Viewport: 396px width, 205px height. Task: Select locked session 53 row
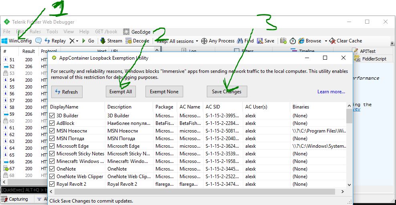pos(24,73)
